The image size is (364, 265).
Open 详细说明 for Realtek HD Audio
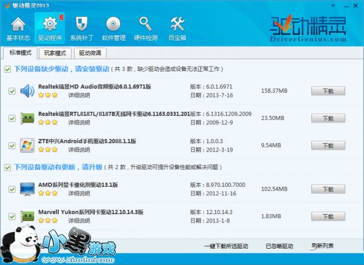click(79, 95)
